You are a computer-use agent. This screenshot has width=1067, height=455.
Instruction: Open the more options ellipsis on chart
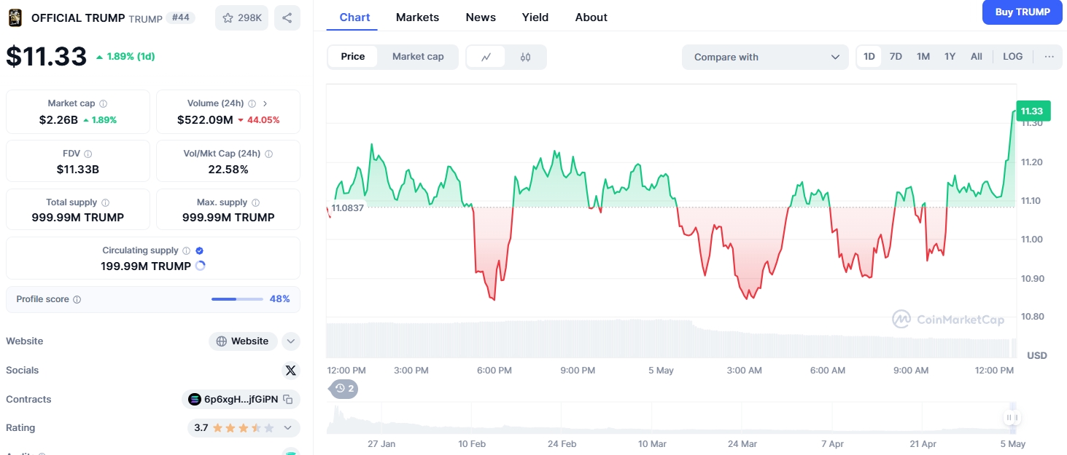tap(1049, 57)
